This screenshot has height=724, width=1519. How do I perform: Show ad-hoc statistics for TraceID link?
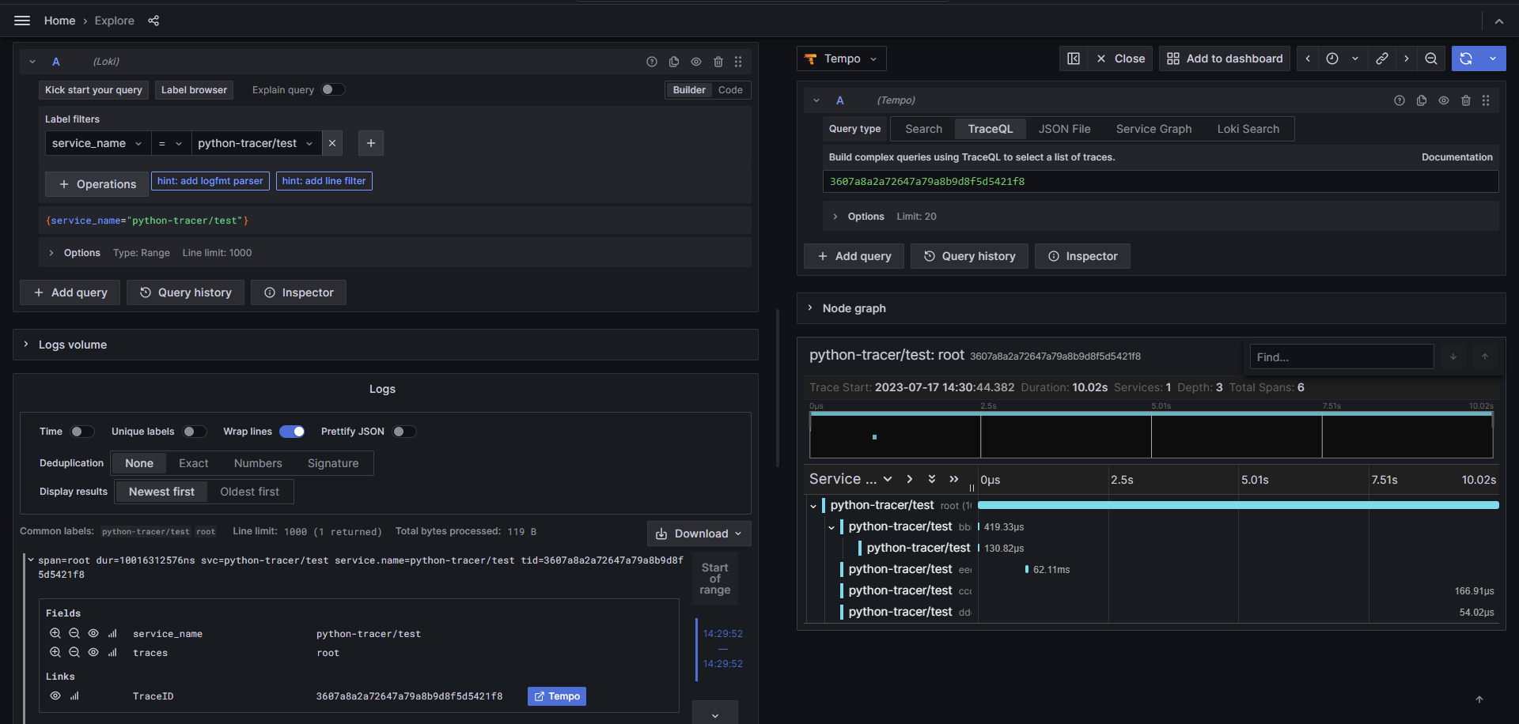pos(74,696)
